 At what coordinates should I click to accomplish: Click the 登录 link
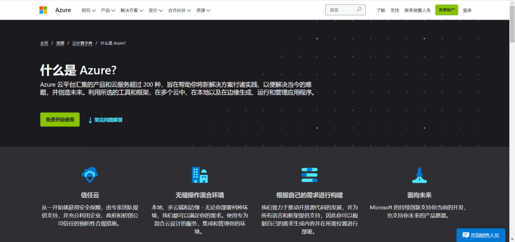[467, 10]
